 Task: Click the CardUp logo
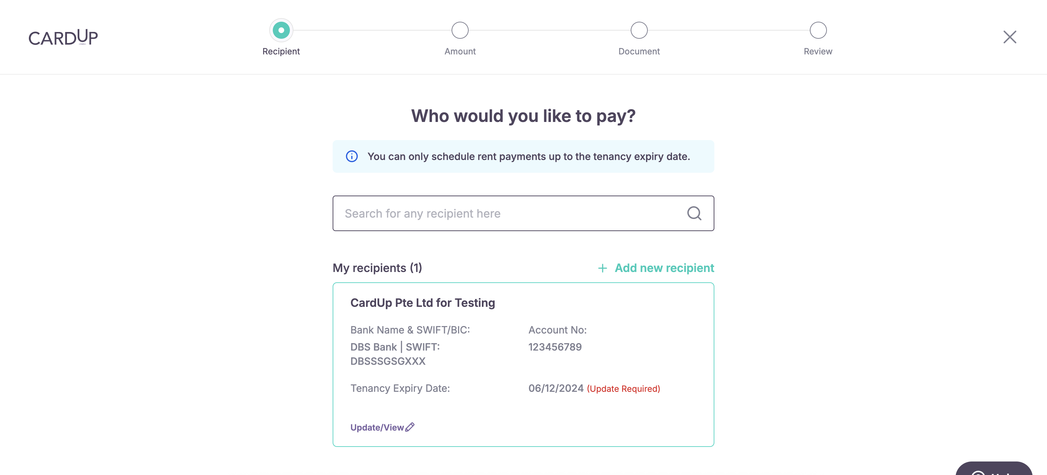pos(63,37)
